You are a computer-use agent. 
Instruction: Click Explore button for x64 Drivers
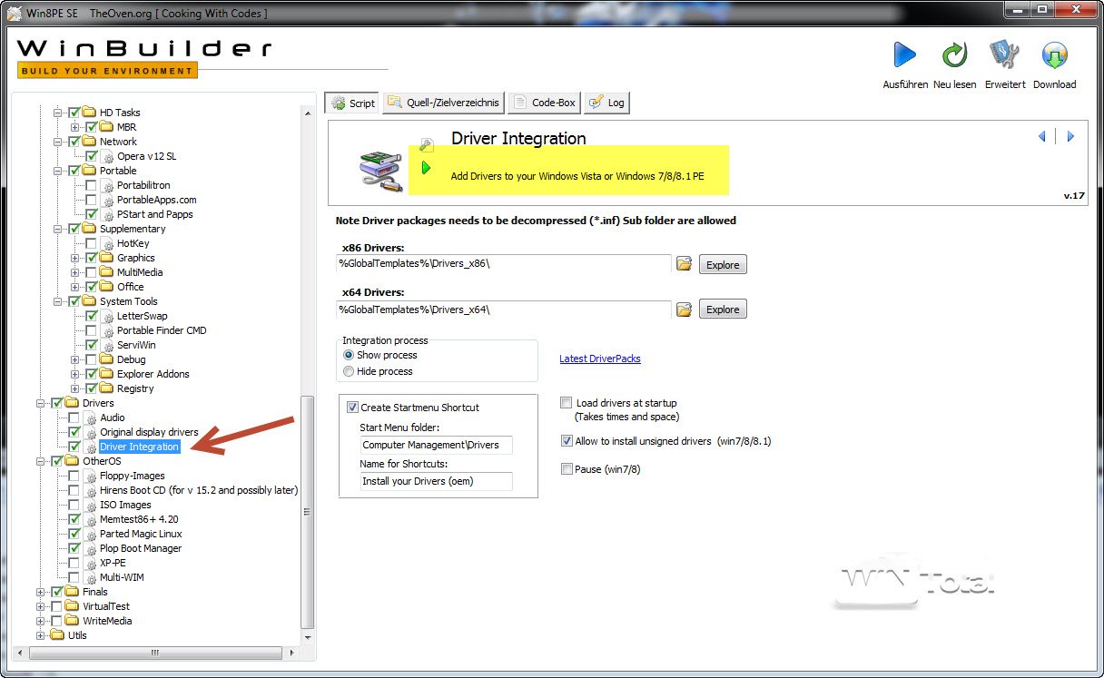point(723,310)
